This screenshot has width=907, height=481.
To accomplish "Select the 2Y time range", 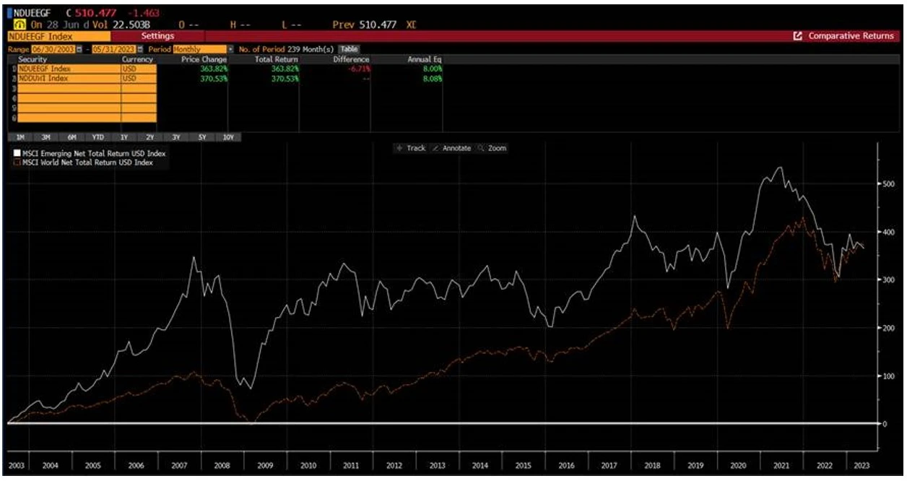I will pos(149,136).
